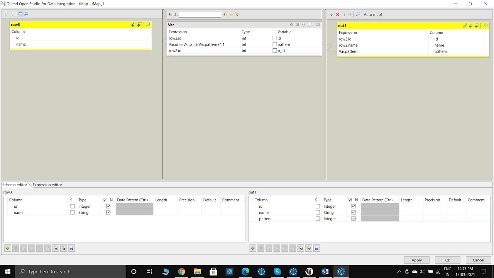
Task: Confirm with the Ok button
Action: tap(448, 260)
